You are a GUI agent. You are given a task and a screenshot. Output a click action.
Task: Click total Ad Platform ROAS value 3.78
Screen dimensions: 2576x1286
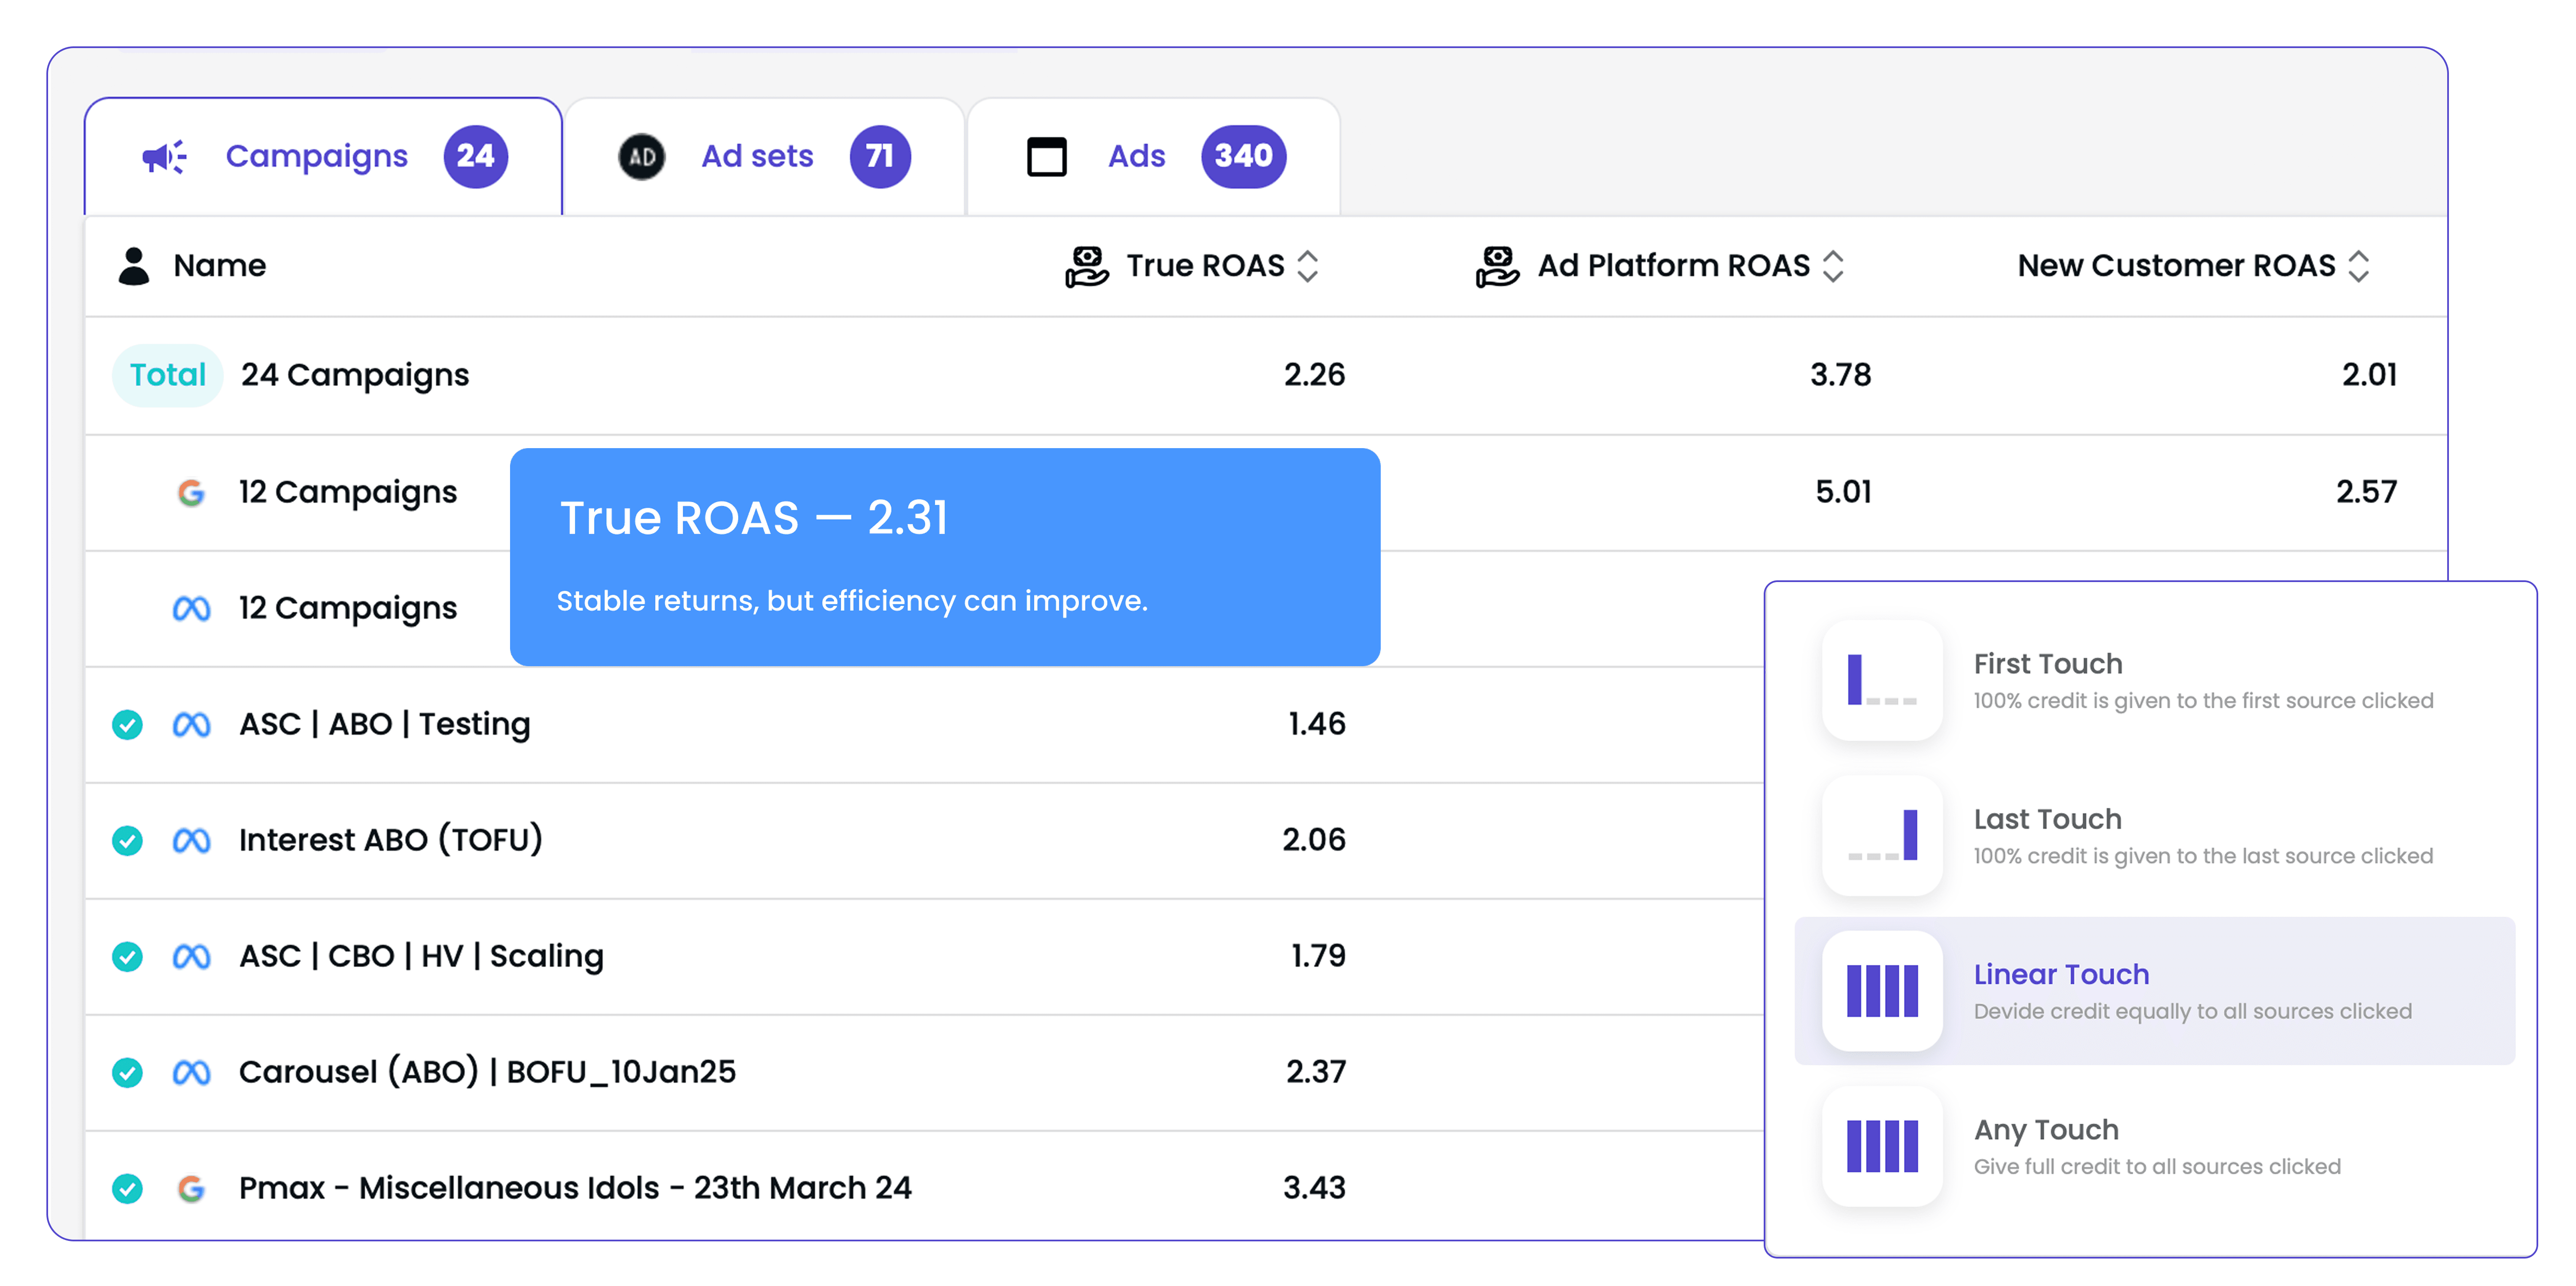1840,375
